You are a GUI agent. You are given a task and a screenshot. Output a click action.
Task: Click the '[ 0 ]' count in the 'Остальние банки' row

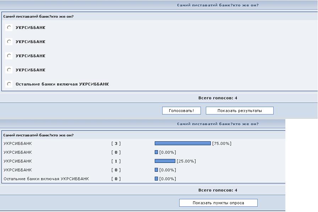[116, 179]
